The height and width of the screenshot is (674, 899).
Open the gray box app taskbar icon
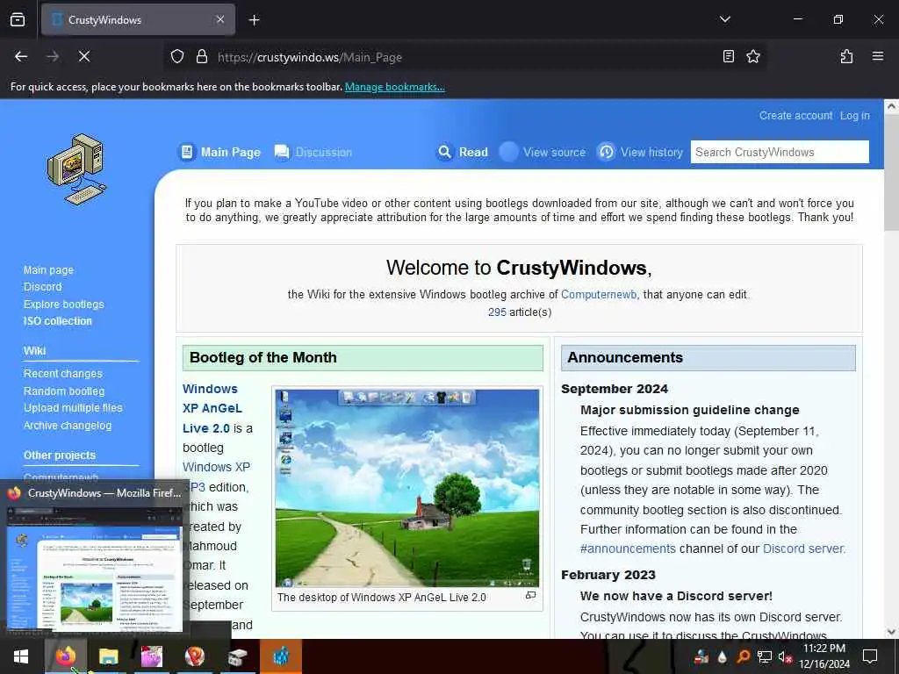pyautogui.click(x=237, y=656)
